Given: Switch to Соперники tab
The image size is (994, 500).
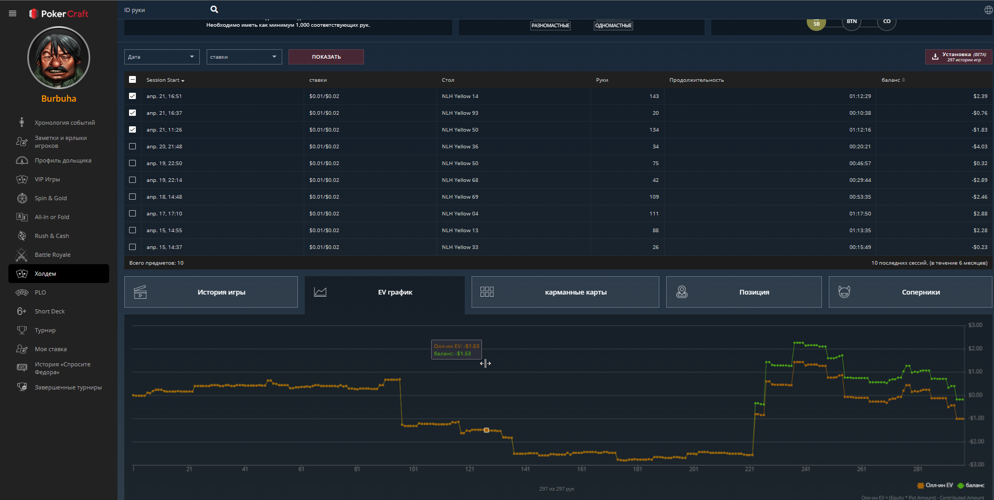Looking at the screenshot, I should [x=910, y=292].
